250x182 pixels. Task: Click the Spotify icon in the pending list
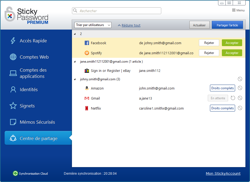tap(87, 53)
